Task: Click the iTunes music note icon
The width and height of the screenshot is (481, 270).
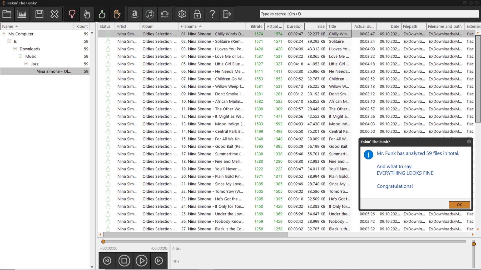Action: point(150,14)
